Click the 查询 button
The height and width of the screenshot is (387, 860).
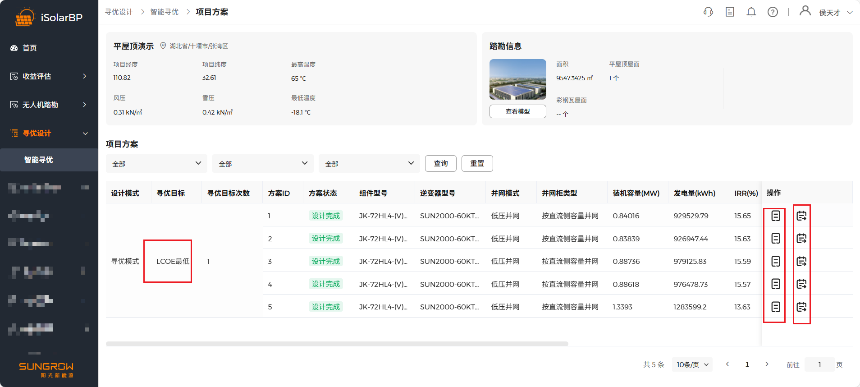(x=440, y=164)
